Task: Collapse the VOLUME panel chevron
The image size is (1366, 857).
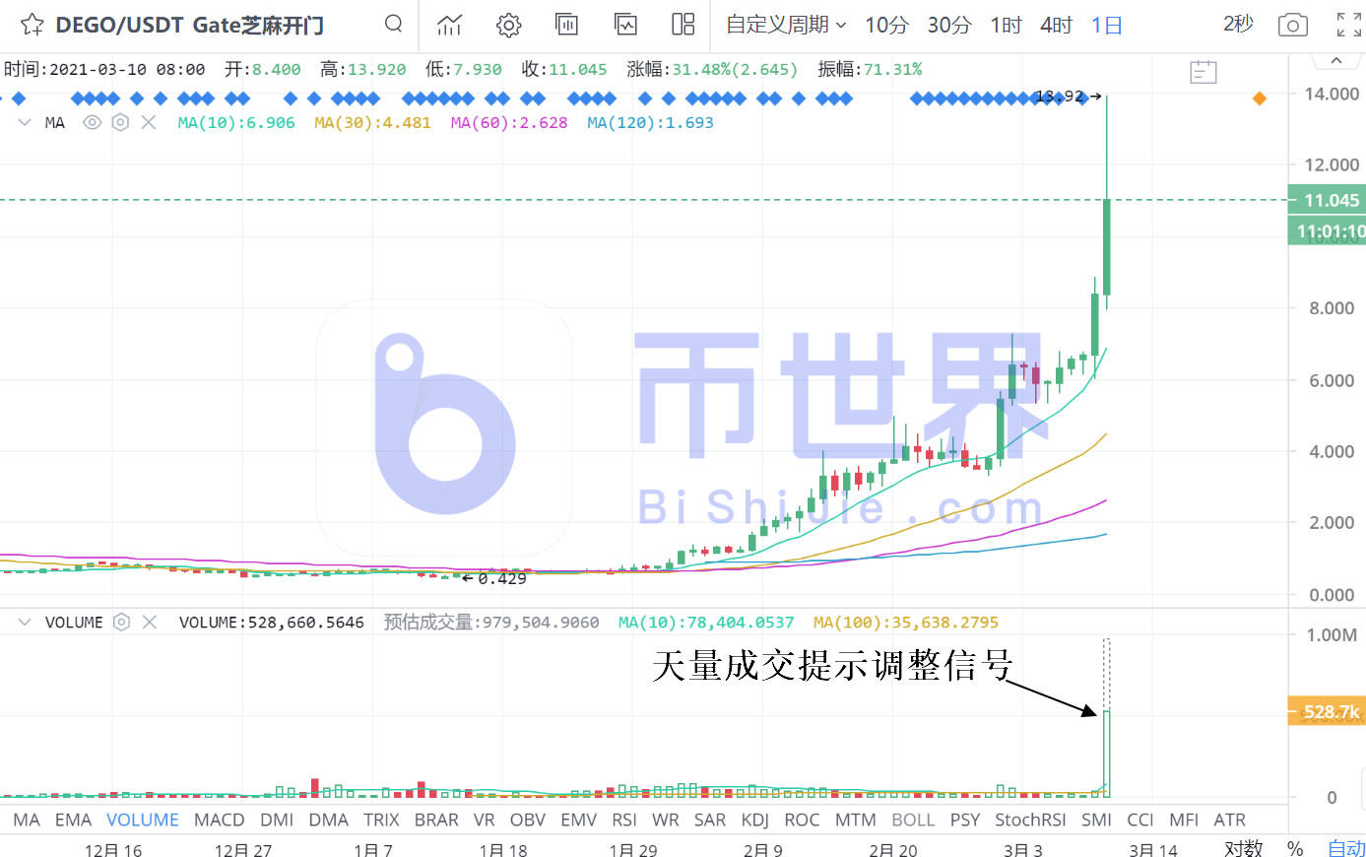Action: point(24,622)
